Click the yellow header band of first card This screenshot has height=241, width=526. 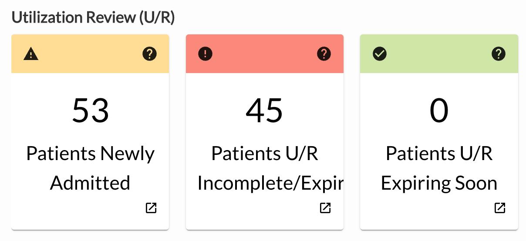(90, 54)
